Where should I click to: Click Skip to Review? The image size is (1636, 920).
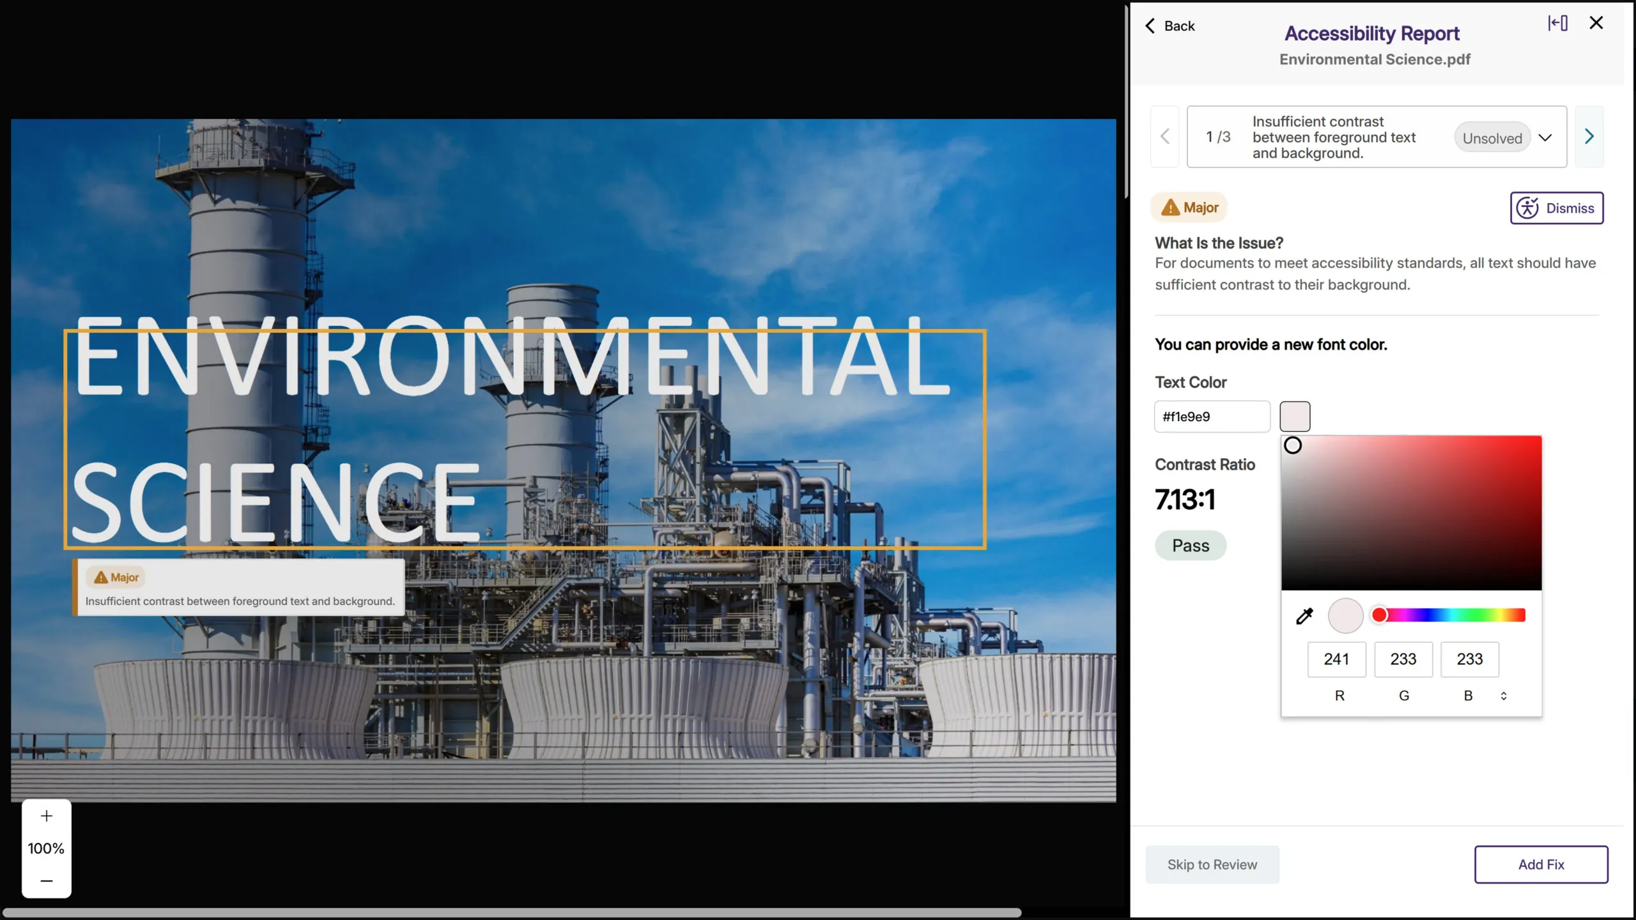pos(1212,864)
